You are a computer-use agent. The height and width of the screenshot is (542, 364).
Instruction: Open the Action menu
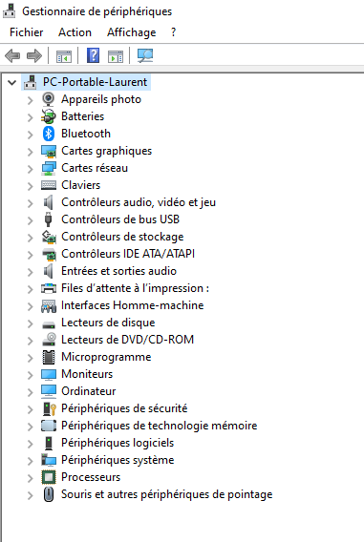(75, 32)
